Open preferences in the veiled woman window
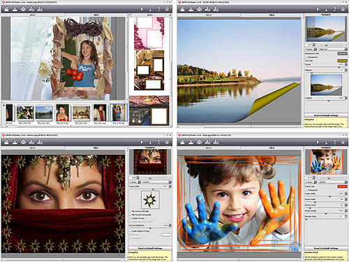The image size is (349, 262). 167,142
